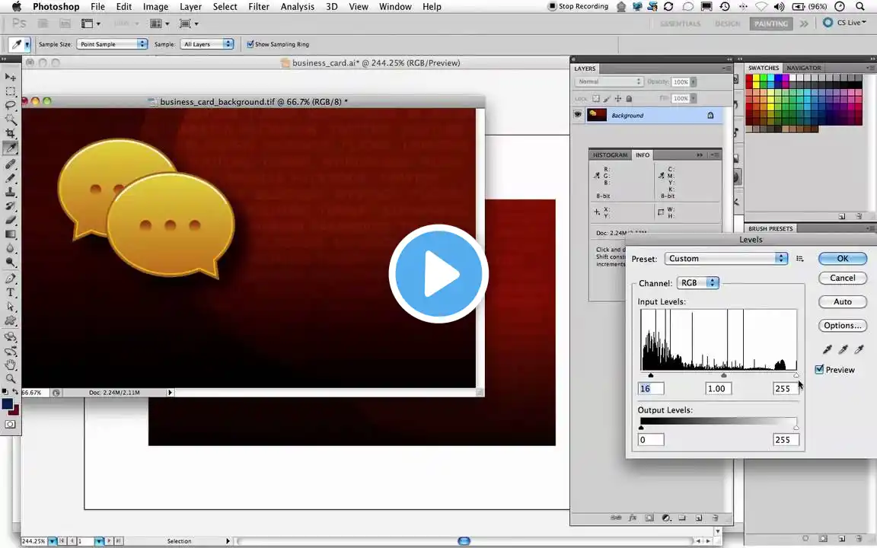Select the Crop tool

pyautogui.click(x=10, y=133)
